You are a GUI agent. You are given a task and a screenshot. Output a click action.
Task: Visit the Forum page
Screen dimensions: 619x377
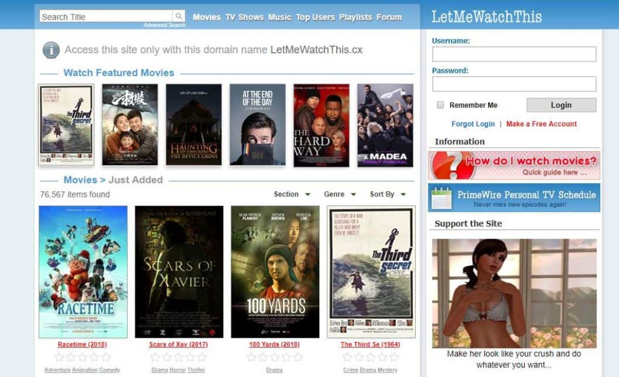[389, 17]
